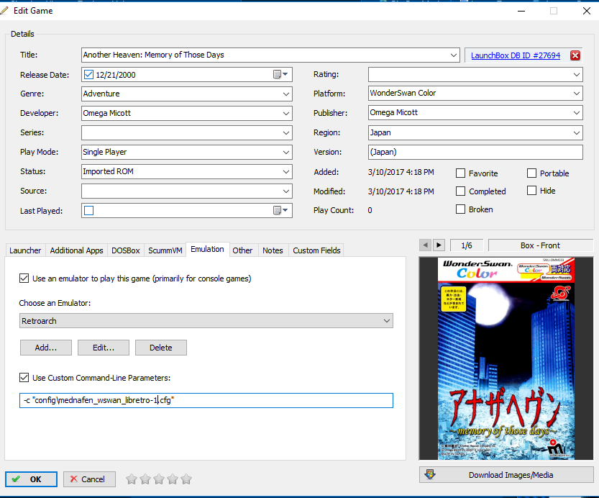Click the fifth rating star
This screenshot has width=599, height=498.
tap(186, 479)
